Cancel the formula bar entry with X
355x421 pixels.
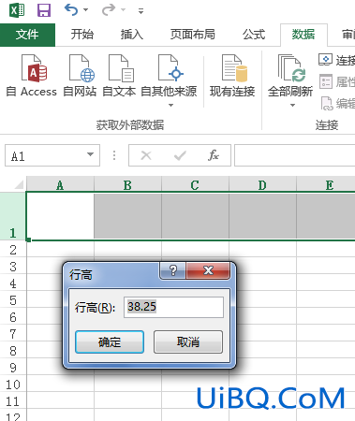(x=146, y=155)
